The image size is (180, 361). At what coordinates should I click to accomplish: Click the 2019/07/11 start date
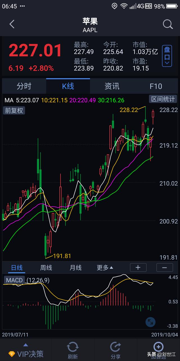tap(15, 334)
